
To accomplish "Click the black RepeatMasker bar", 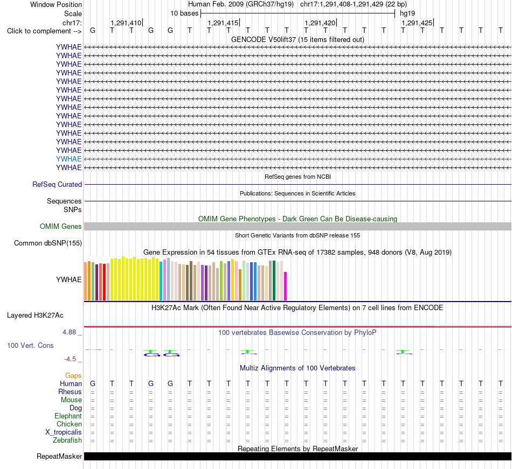I will pos(297,456).
